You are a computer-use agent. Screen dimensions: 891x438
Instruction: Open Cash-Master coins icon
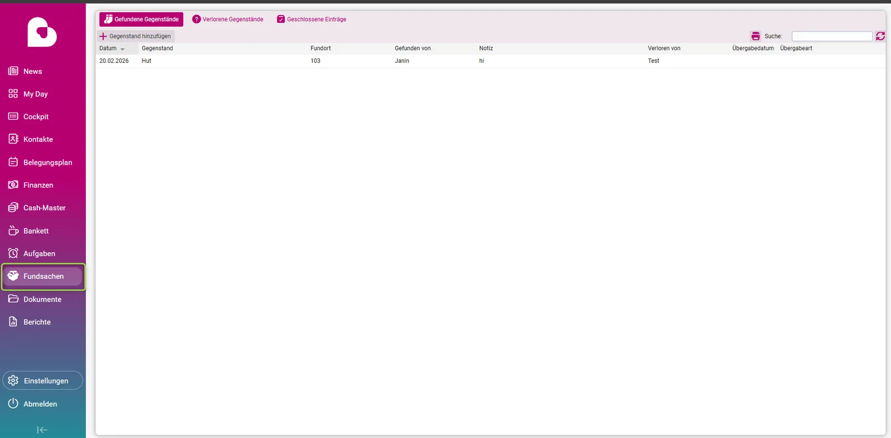click(x=13, y=208)
